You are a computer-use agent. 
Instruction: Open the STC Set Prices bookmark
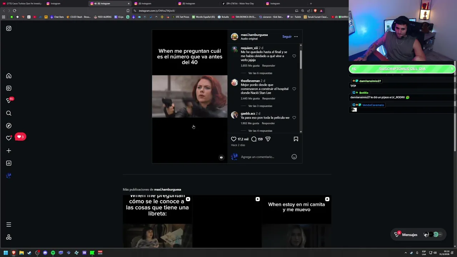click(x=180, y=17)
